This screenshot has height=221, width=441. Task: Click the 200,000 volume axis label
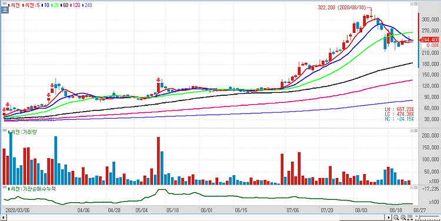pyautogui.click(x=430, y=136)
